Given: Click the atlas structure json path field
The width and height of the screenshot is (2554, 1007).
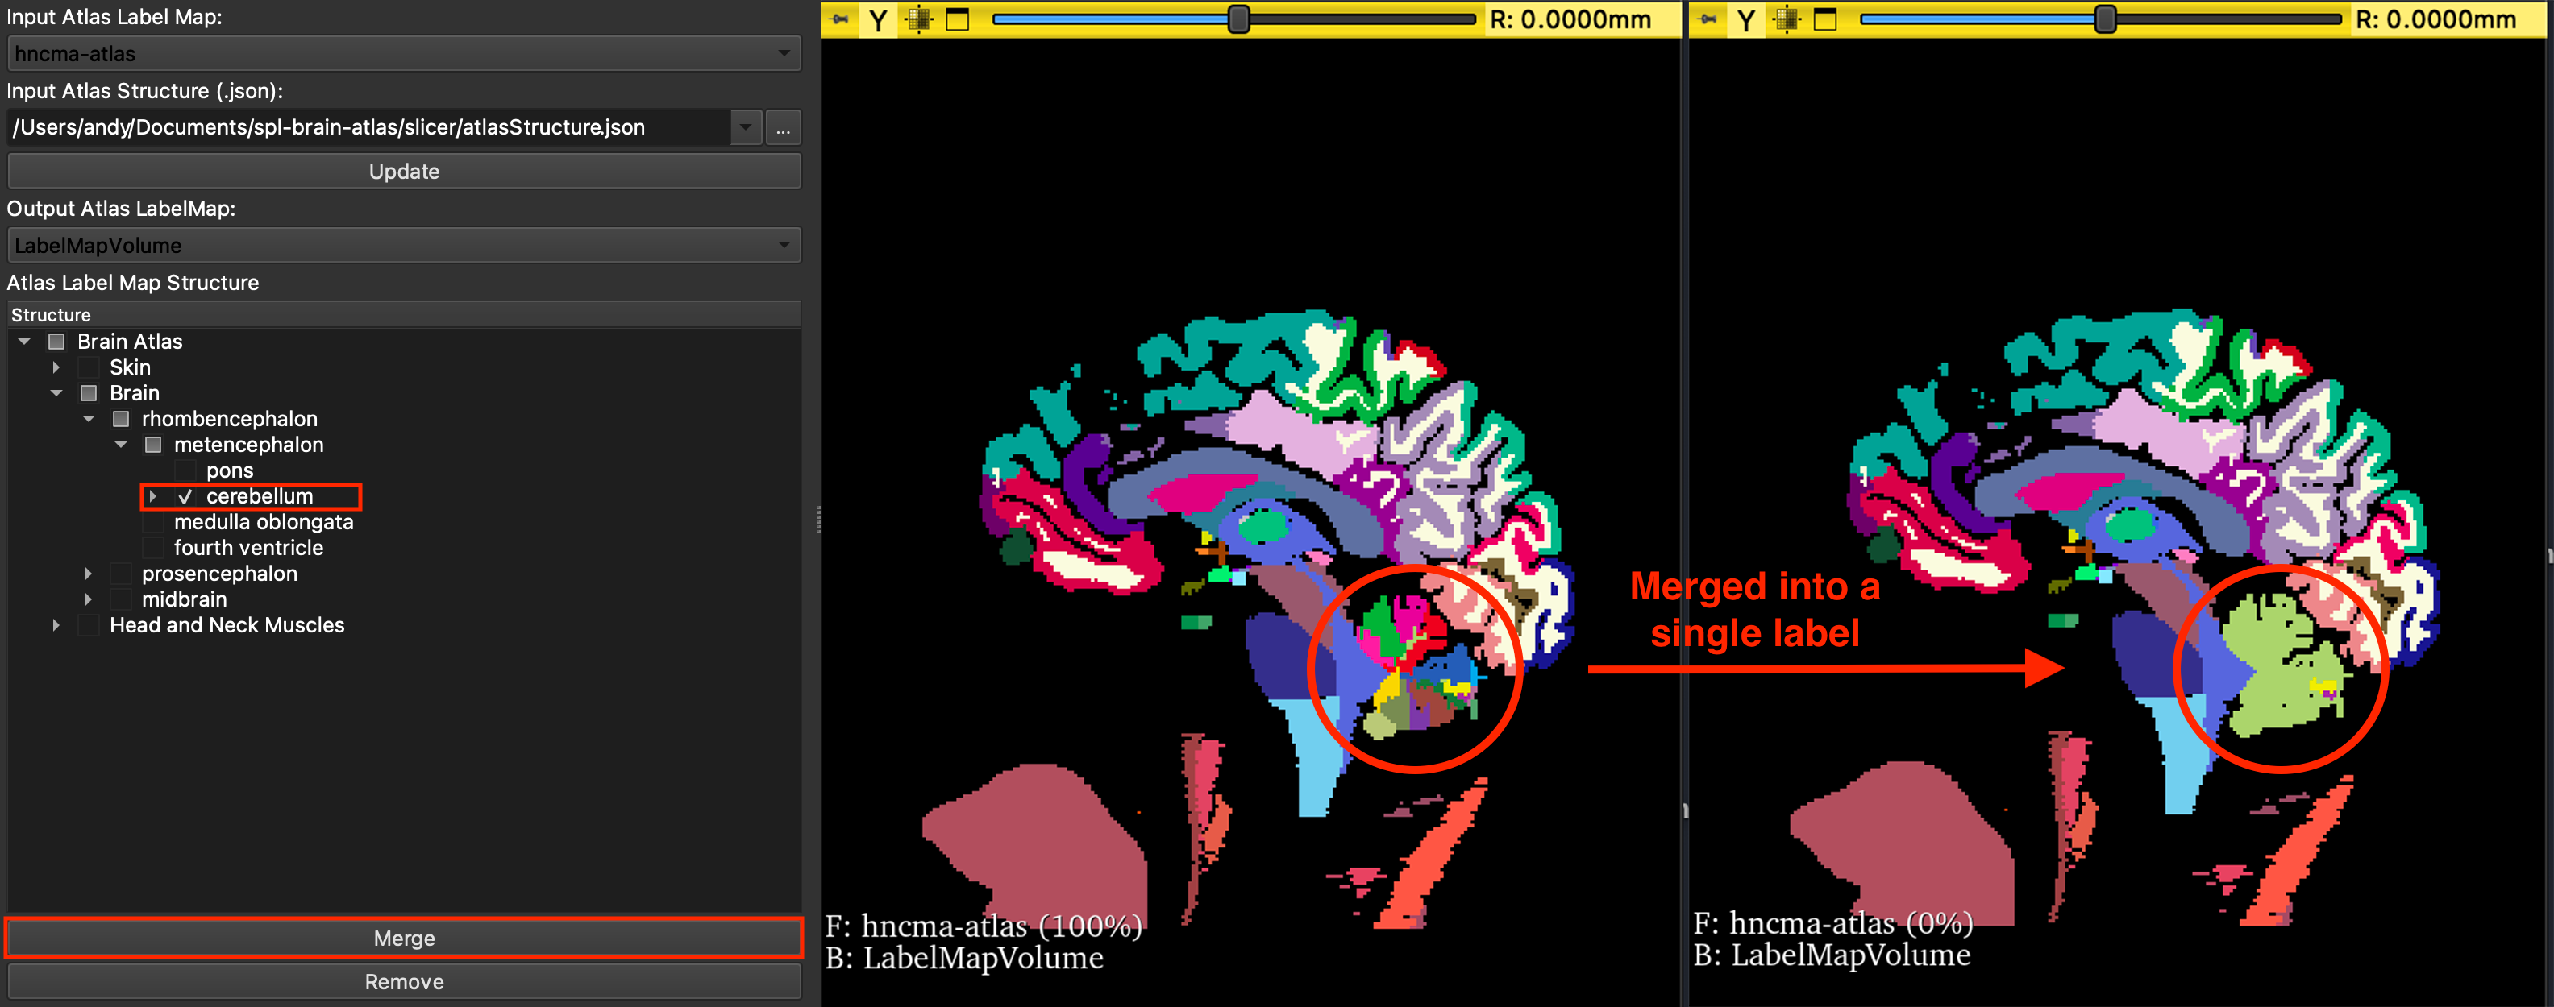Looking at the screenshot, I should click(x=367, y=128).
